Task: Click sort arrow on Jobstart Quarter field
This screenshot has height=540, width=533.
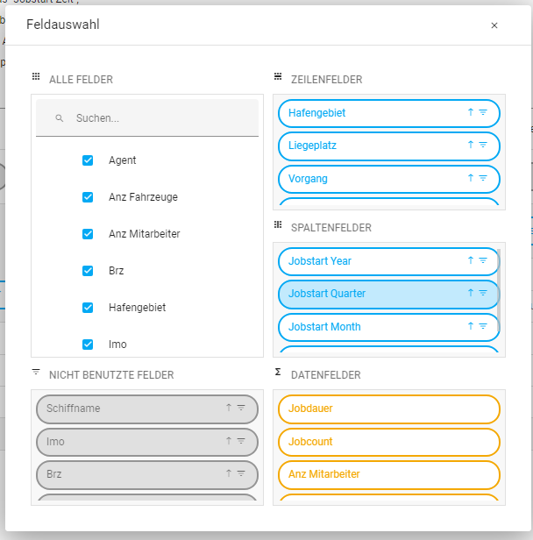Action: (471, 294)
